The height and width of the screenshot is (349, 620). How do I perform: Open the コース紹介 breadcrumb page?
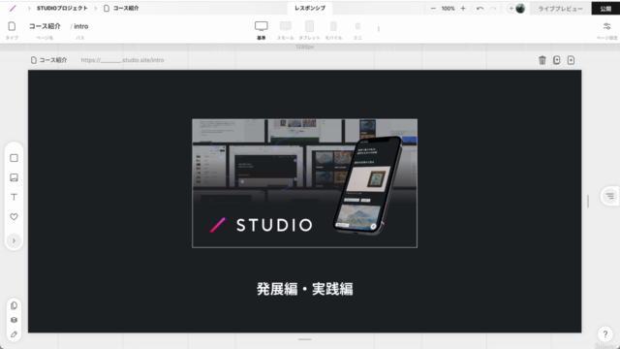tap(121, 8)
